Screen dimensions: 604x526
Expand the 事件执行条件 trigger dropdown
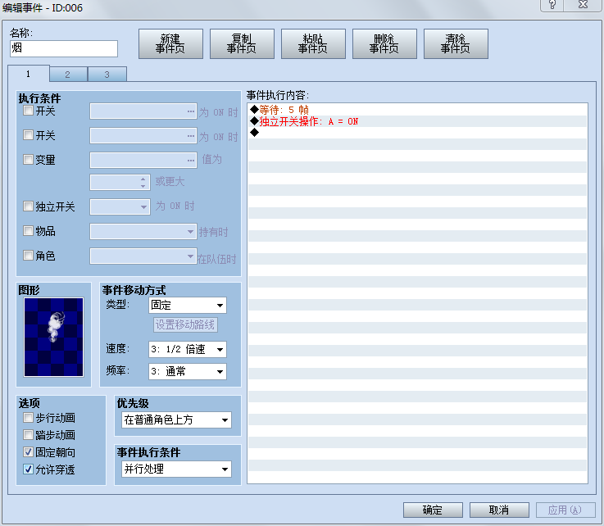[176, 469]
